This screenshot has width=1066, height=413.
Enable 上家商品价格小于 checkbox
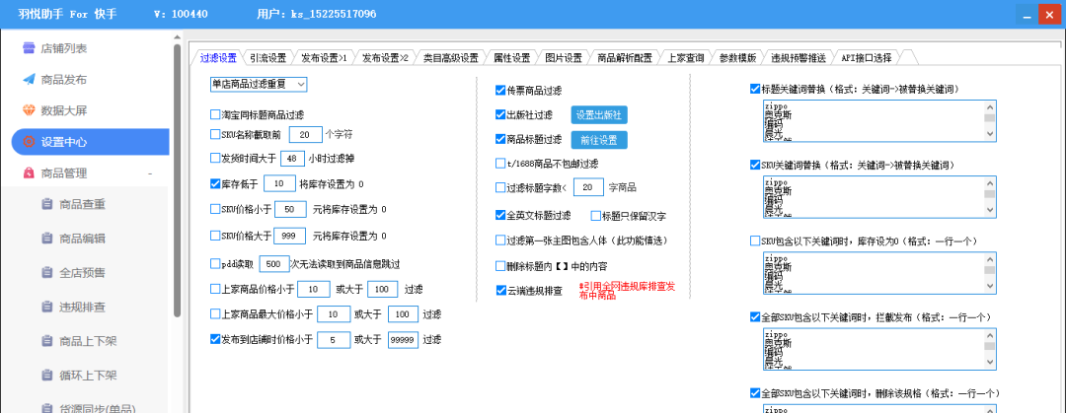[215, 289]
